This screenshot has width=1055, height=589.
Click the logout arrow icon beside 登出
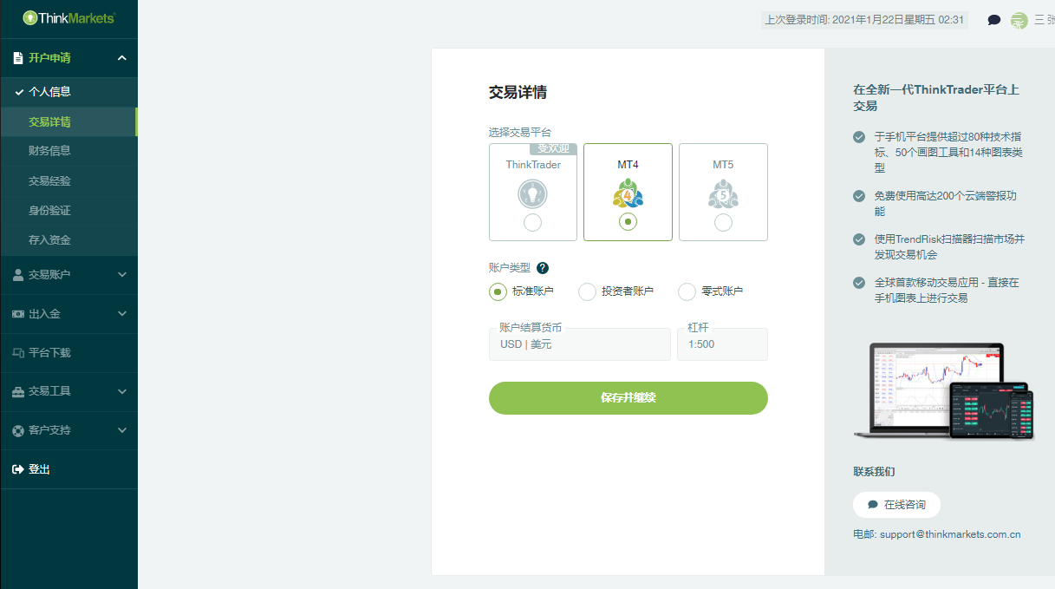[17, 469]
